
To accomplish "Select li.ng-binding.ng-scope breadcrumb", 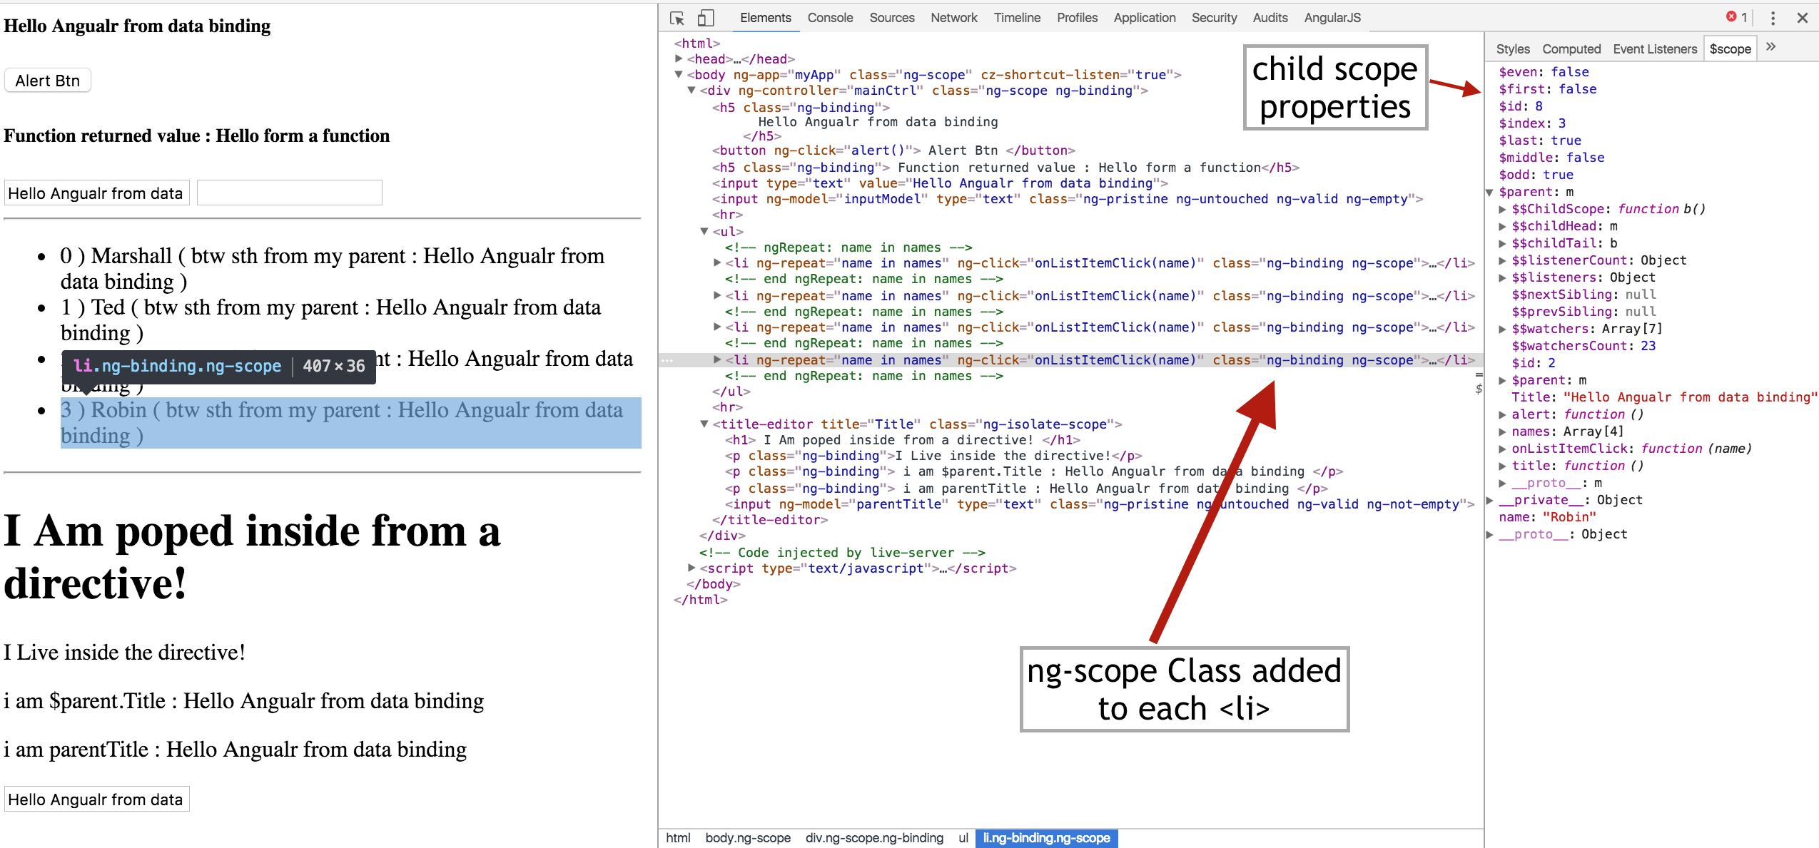I will (1046, 838).
